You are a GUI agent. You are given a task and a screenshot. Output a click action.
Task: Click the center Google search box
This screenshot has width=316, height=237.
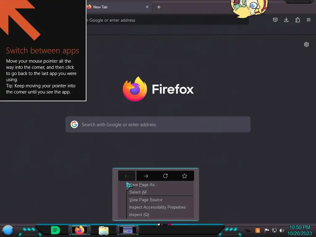(x=158, y=124)
